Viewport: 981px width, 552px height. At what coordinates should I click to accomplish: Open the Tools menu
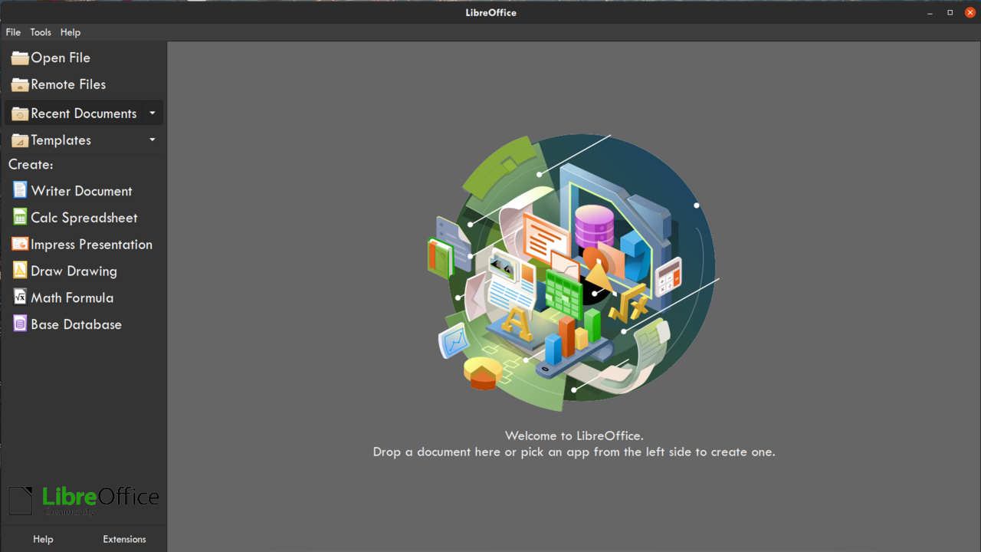[41, 32]
